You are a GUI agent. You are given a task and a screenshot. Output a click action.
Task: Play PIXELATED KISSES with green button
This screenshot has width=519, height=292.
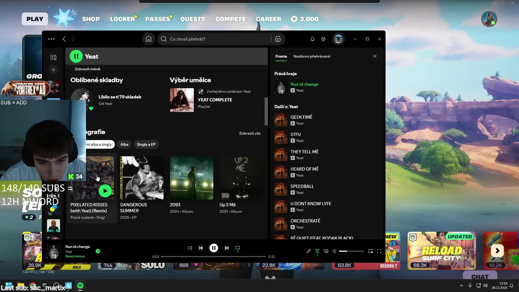tap(105, 191)
